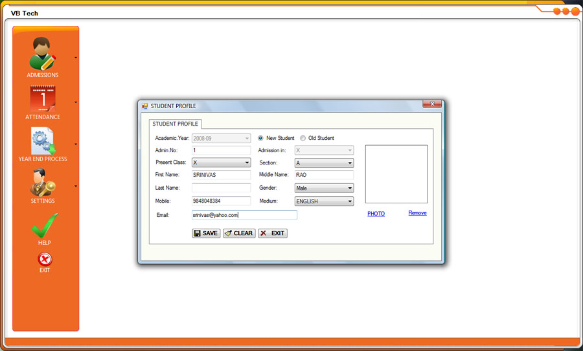
Task: Open Help green checkmark icon
Action: [x=45, y=226]
